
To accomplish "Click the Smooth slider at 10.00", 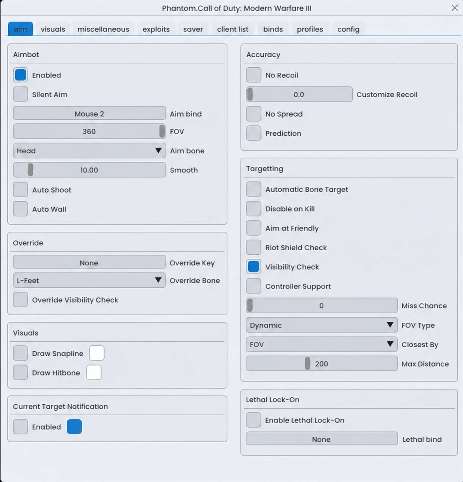I will point(90,170).
